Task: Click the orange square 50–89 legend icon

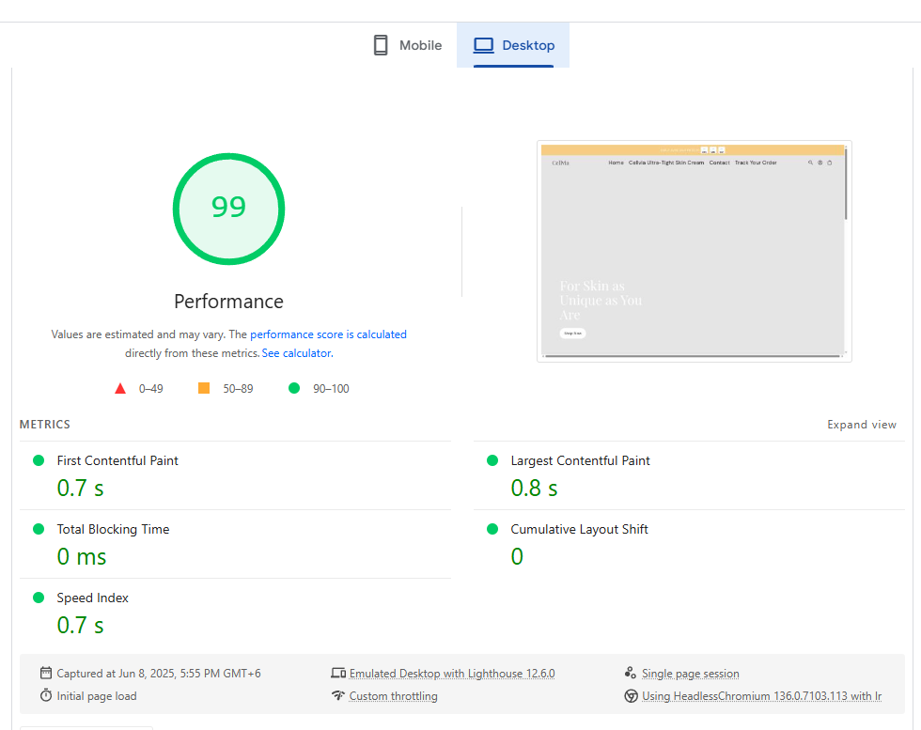Action: pyautogui.click(x=204, y=388)
